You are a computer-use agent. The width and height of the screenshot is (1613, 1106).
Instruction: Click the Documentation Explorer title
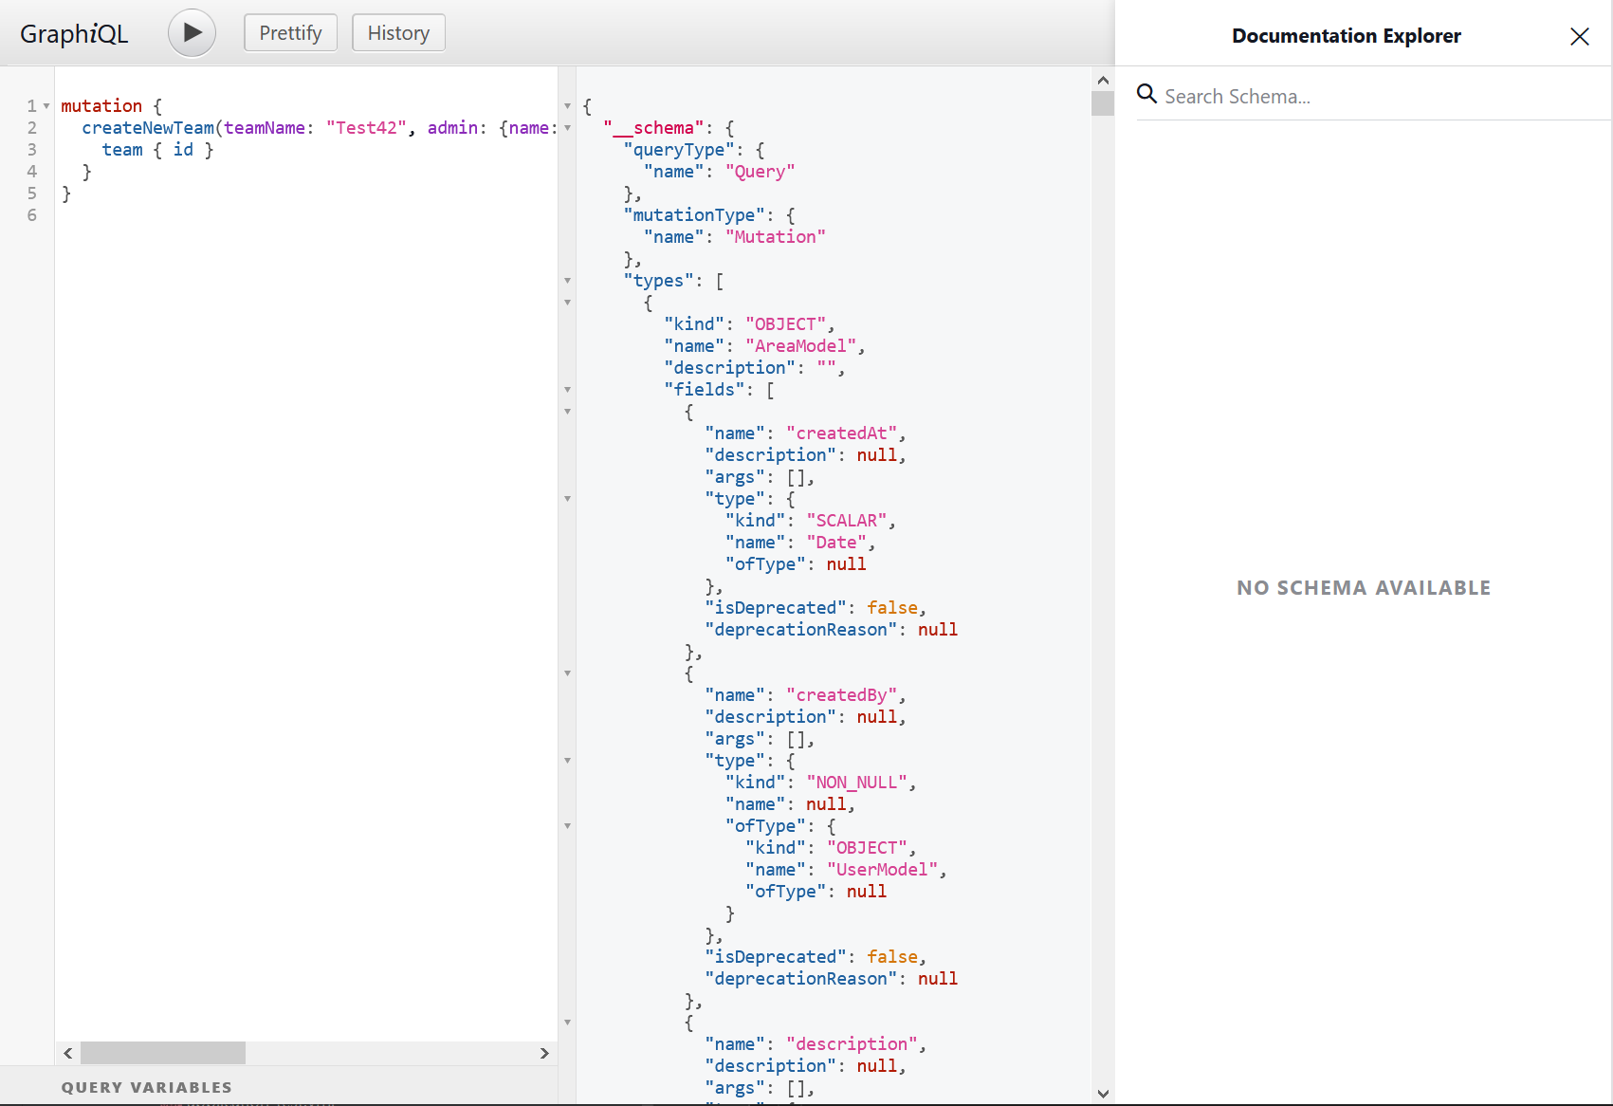point(1347,36)
